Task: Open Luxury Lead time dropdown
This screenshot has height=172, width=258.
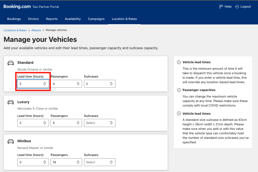Action: (x=33, y=123)
